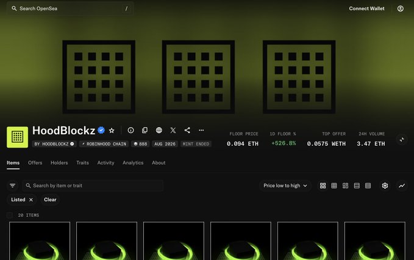Focus the Search by item or trait field

[93, 185]
